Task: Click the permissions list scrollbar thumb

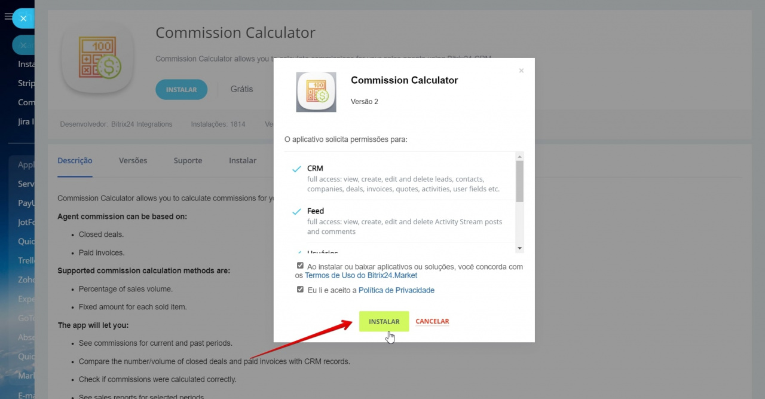Action: [x=519, y=181]
